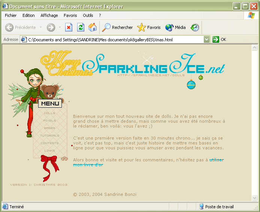Click the green OK go button
260x212 pixels.
tap(219, 39)
